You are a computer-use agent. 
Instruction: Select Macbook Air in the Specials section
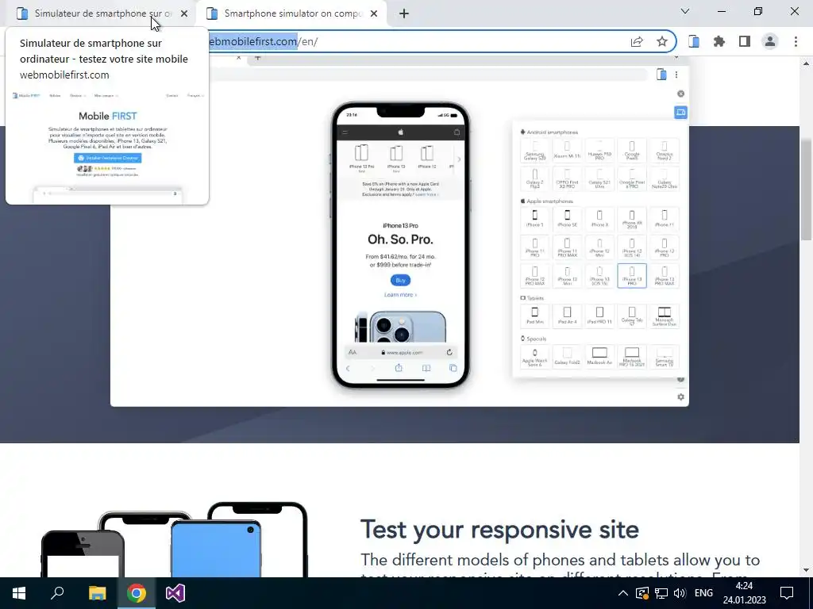(599, 356)
